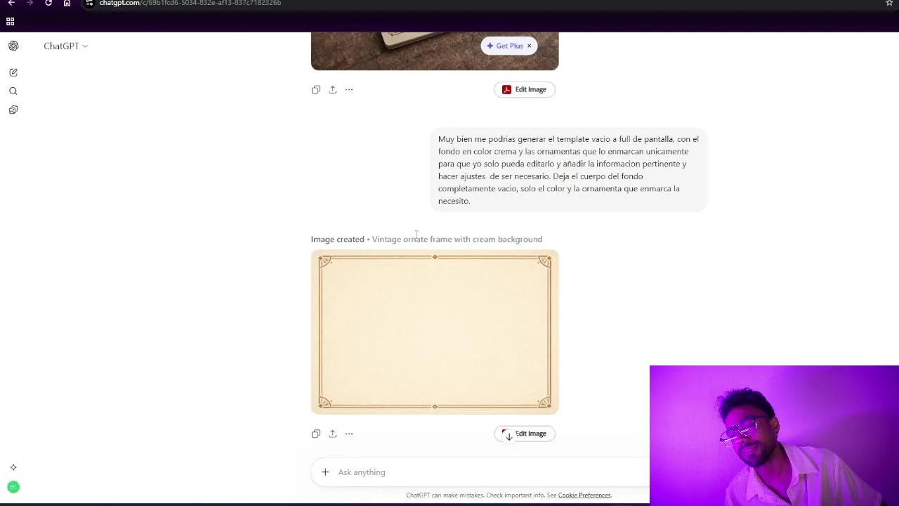Copy the upper image response
The width and height of the screenshot is (899, 506).
[316, 89]
